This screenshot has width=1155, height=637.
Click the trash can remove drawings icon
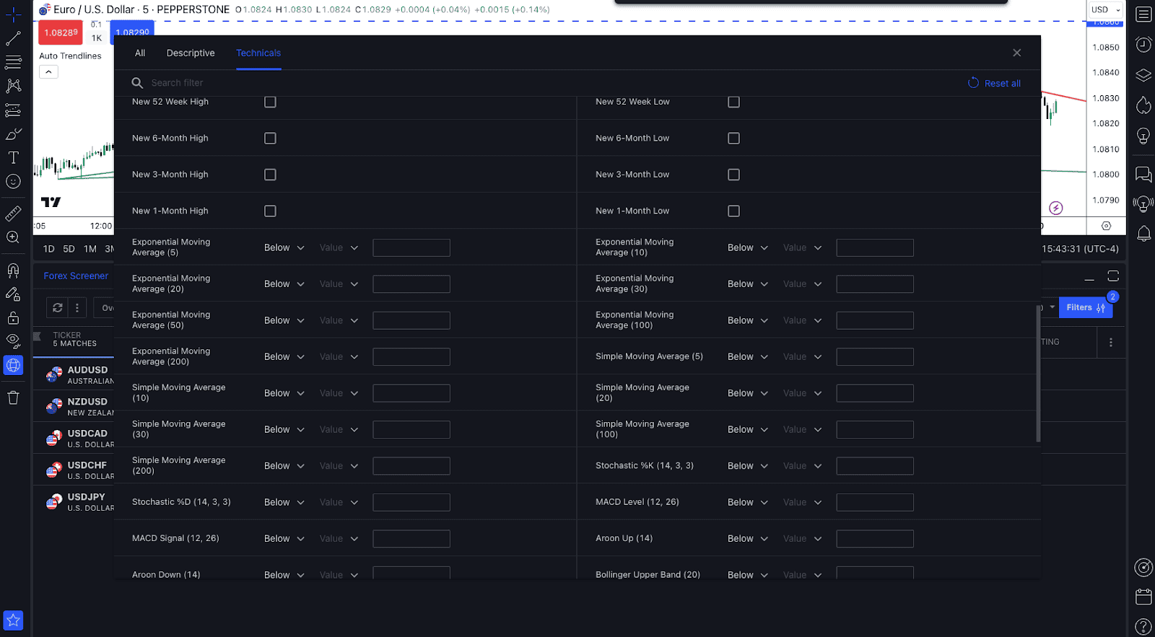coord(13,397)
